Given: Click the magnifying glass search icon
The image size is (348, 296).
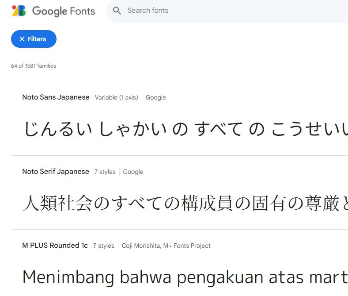Looking at the screenshot, I should (x=117, y=11).
